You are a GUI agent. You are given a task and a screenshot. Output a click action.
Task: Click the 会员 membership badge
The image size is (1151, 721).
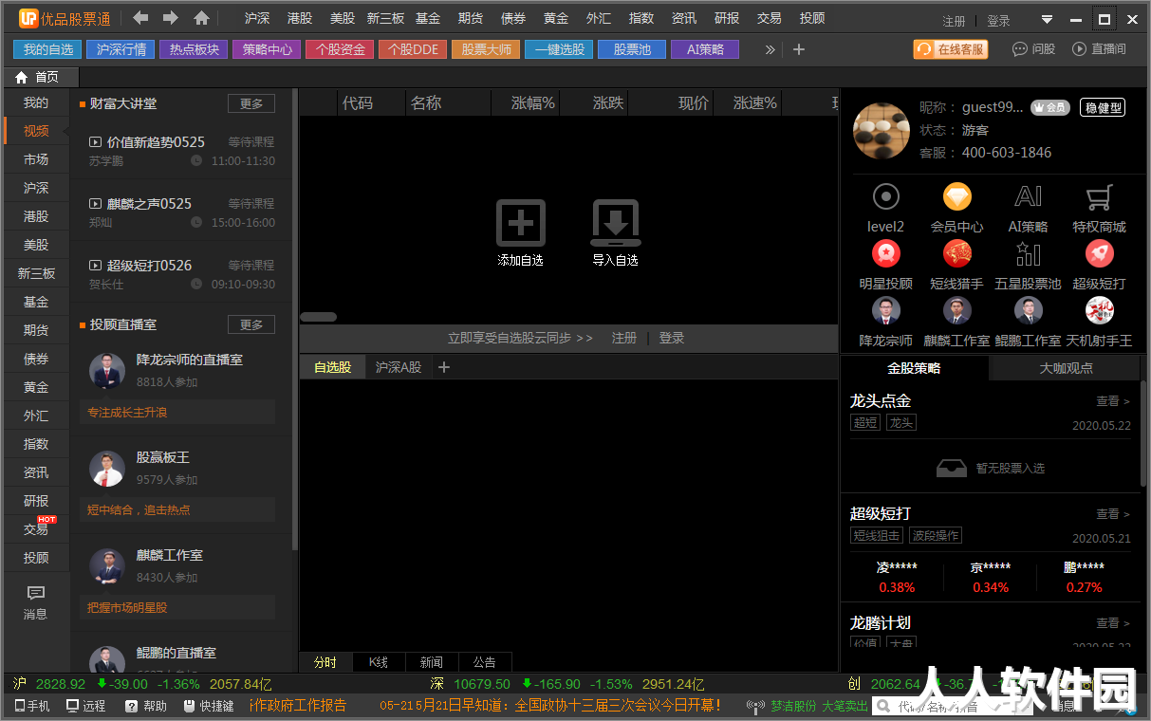1049,108
